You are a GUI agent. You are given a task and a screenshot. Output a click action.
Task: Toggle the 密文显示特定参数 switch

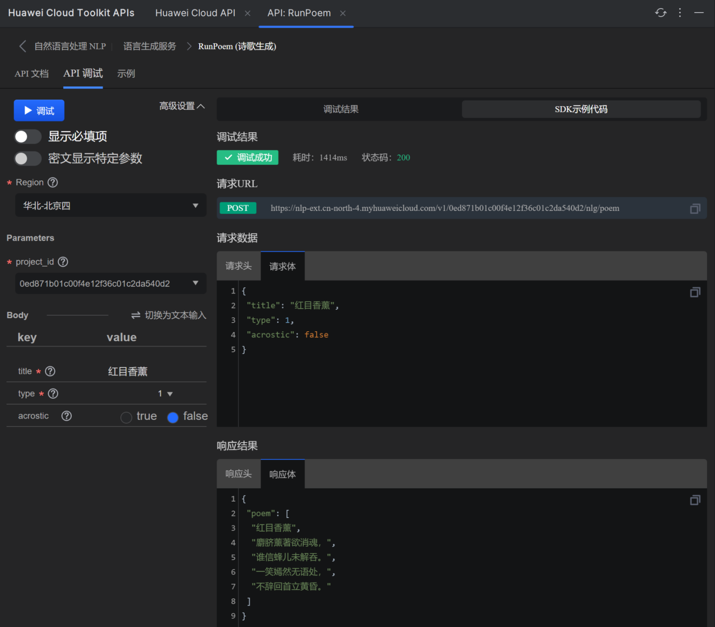tap(27, 159)
